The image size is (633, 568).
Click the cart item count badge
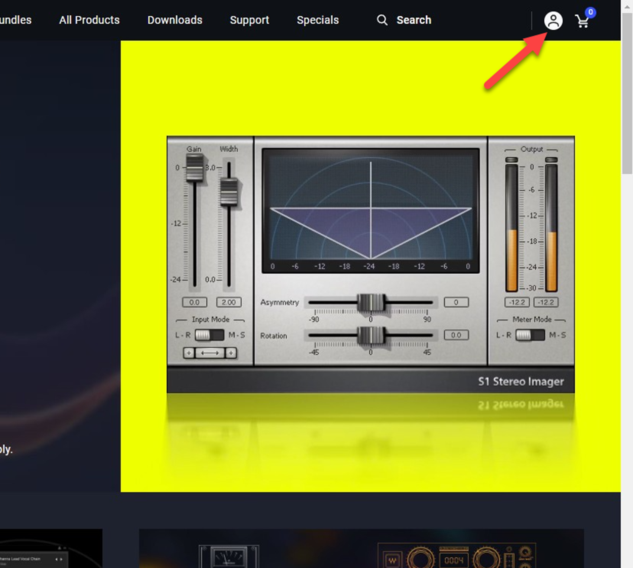(x=590, y=12)
